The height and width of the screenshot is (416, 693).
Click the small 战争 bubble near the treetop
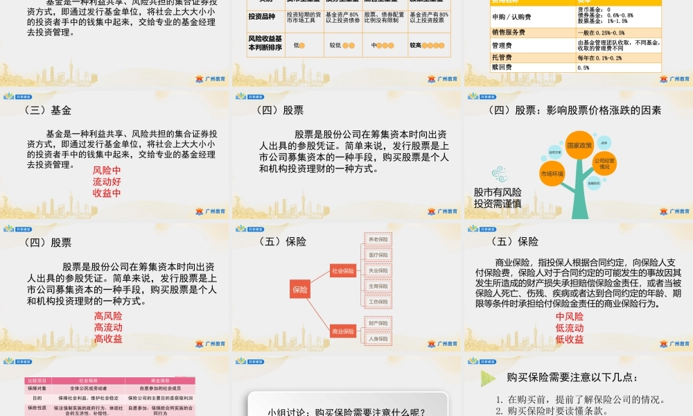coord(604,142)
